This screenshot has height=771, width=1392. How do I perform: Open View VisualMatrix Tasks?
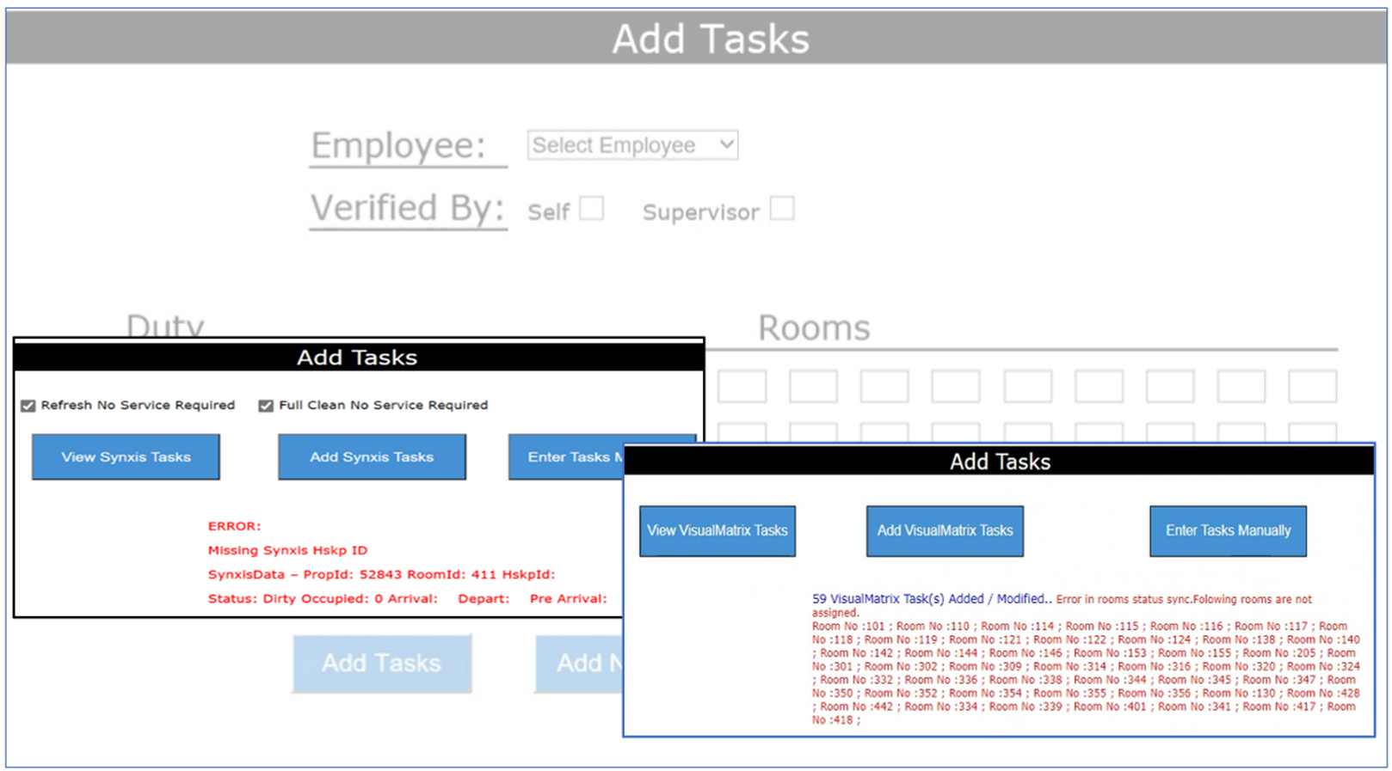717,531
